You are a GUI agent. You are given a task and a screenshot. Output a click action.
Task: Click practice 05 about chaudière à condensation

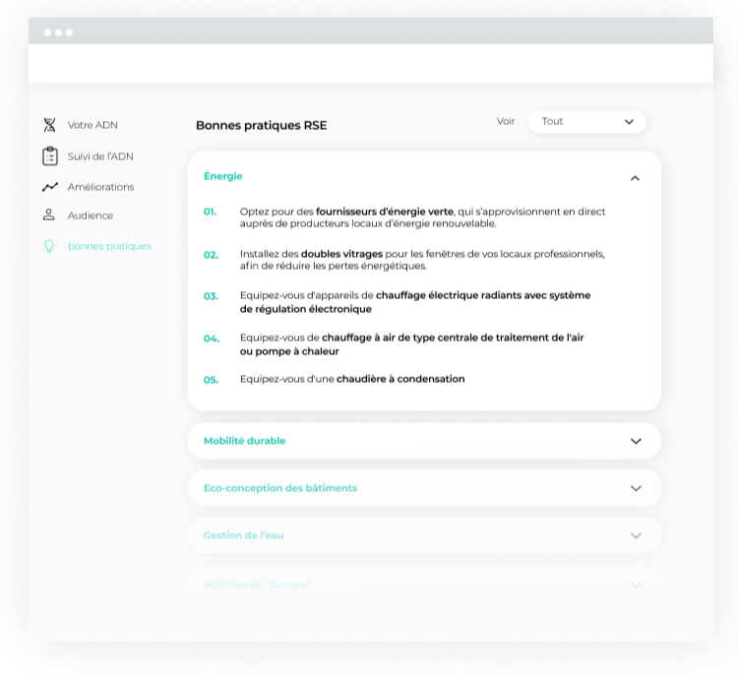(352, 379)
